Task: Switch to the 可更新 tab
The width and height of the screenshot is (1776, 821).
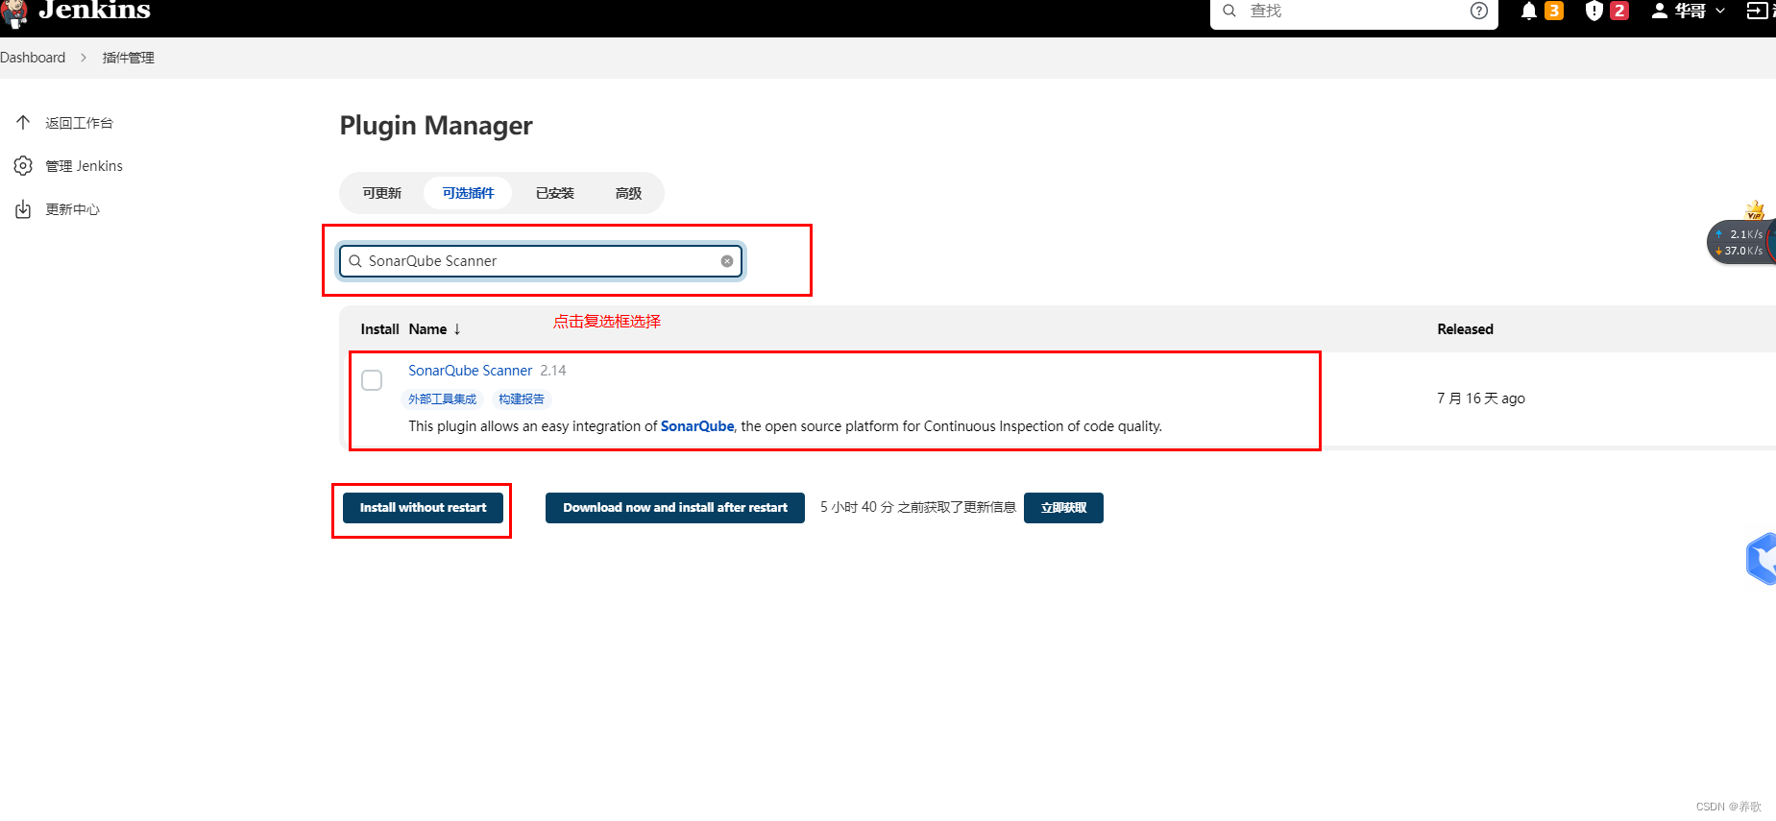Action: [x=382, y=193]
